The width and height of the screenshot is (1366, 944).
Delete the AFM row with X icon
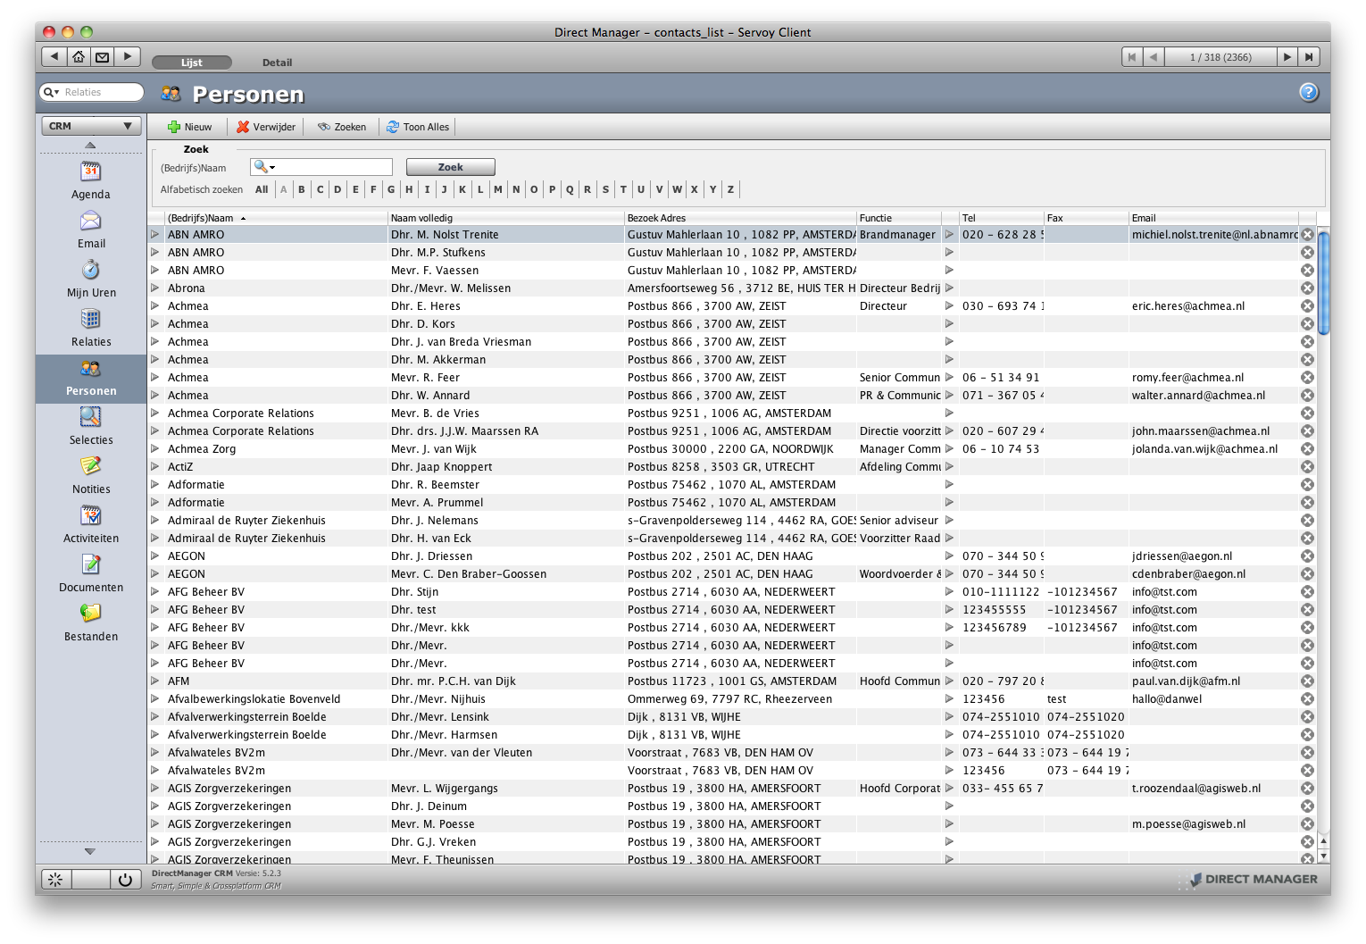point(1307,681)
